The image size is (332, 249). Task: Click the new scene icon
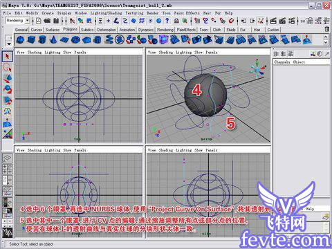[x=39, y=21]
